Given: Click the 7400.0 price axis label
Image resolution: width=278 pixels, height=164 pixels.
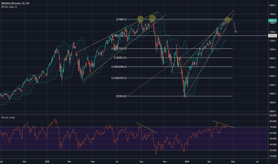Looking at the screenshot, I should coord(273,32).
